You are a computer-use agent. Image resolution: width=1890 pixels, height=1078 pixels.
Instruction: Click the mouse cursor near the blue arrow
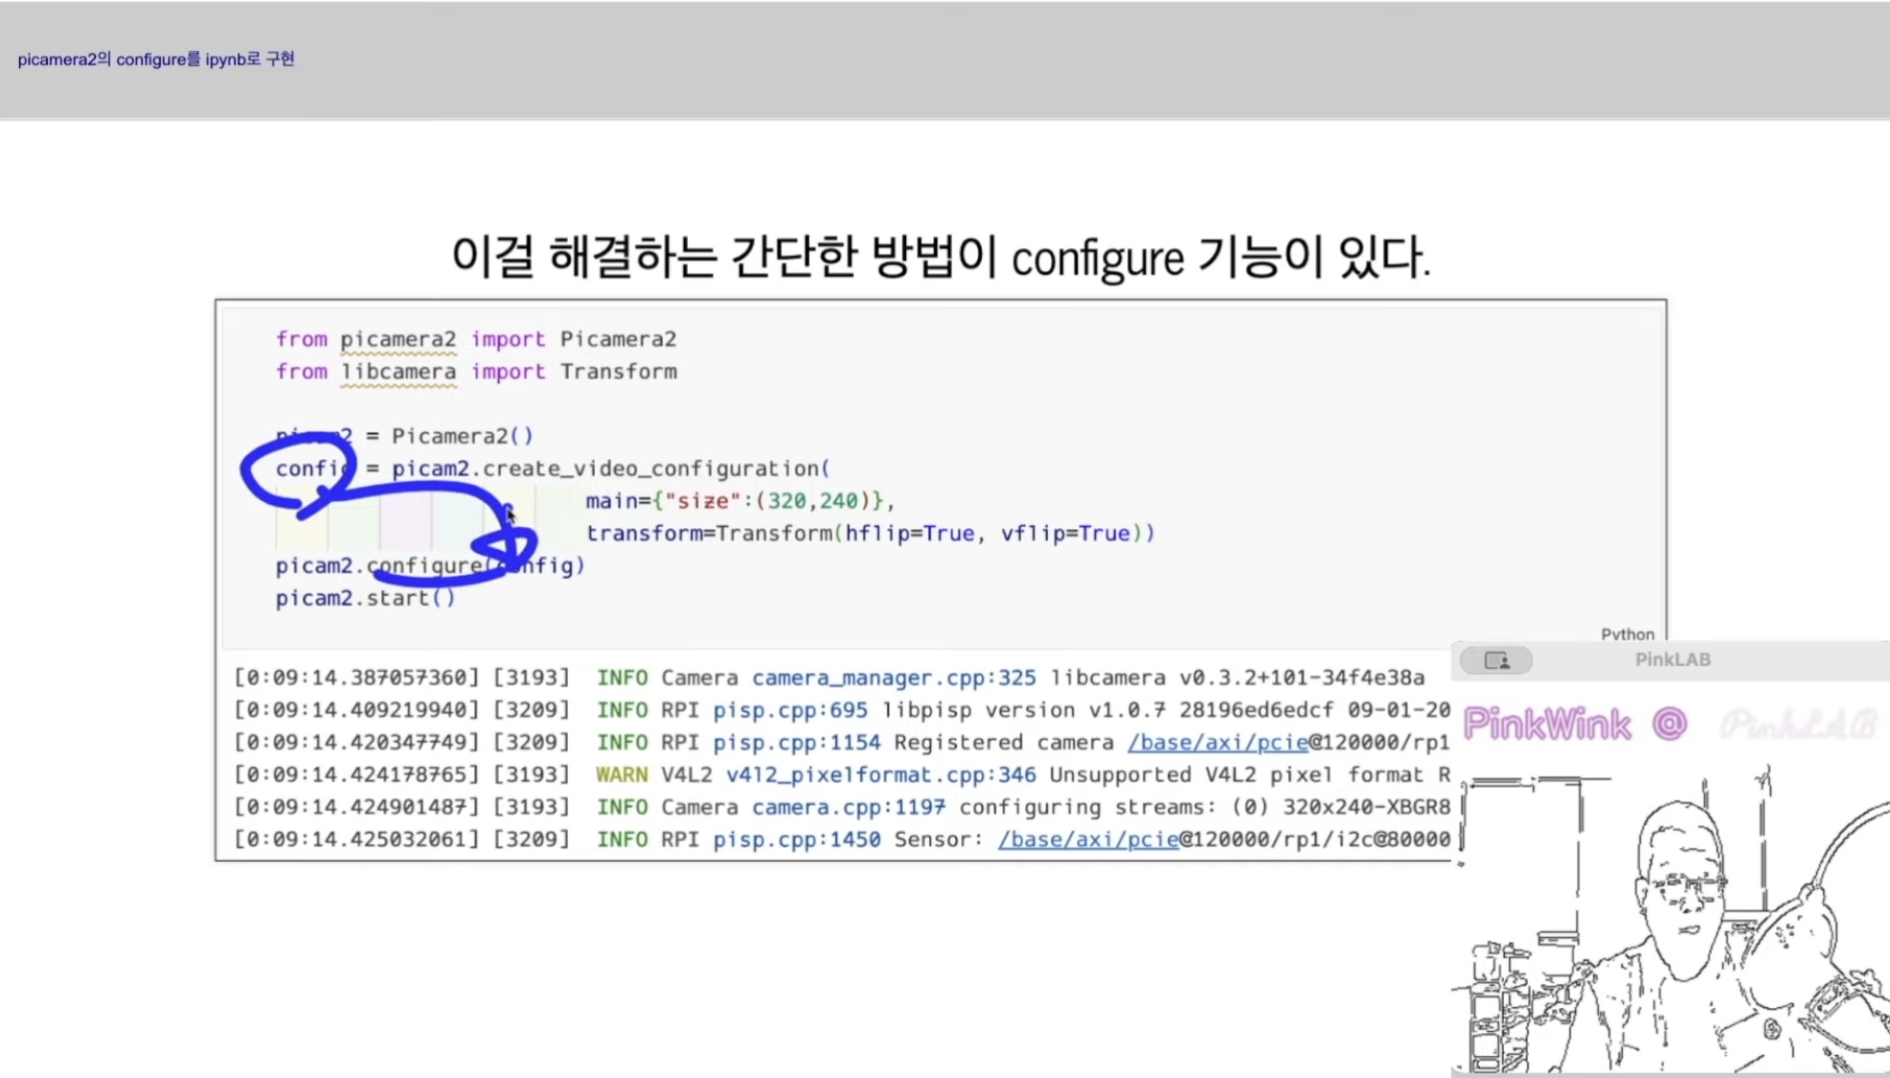click(511, 516)
